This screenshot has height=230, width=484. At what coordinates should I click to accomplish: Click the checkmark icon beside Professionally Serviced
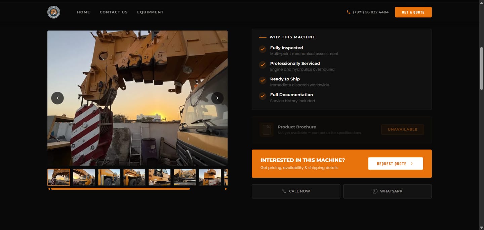[x=263, y=65]
